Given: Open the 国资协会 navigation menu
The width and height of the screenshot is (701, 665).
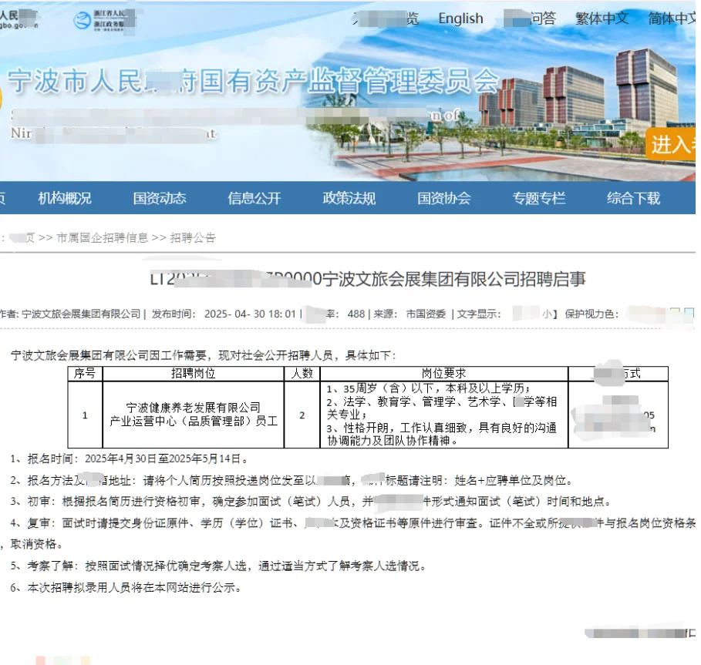Looking at the screenshot, I should (444, 198).
